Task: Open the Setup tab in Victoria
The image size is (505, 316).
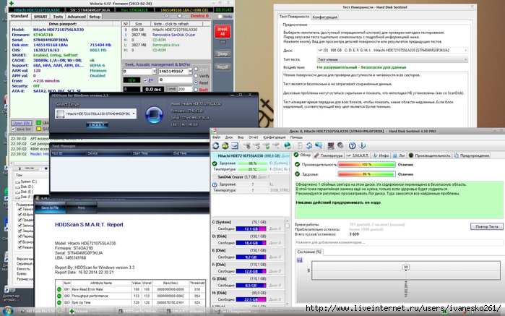Action: [x=95, y=17]
